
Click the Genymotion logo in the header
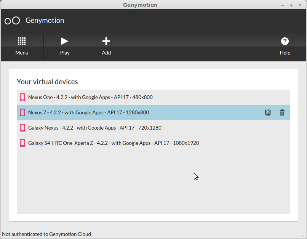point(12,21)
